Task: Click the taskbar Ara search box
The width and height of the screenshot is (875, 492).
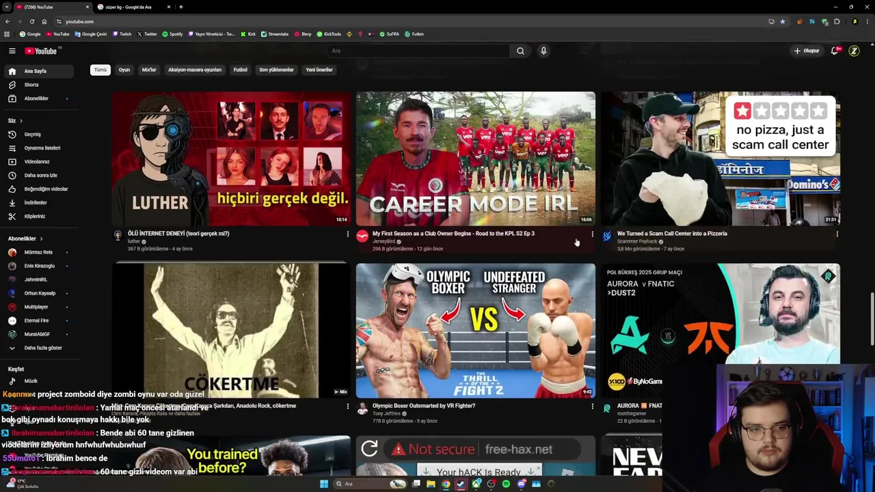Action: pos(369,484)
